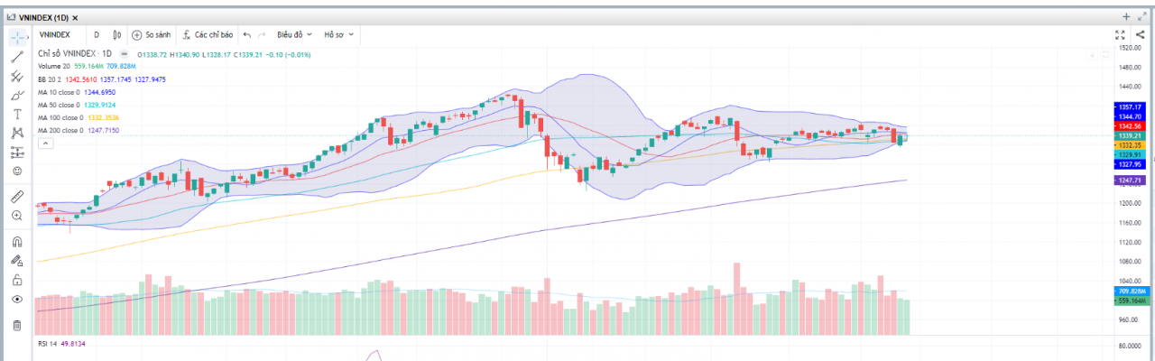1155x361 pixels.
Task: Select the ruler measure tool
Action: click(17, 196)
